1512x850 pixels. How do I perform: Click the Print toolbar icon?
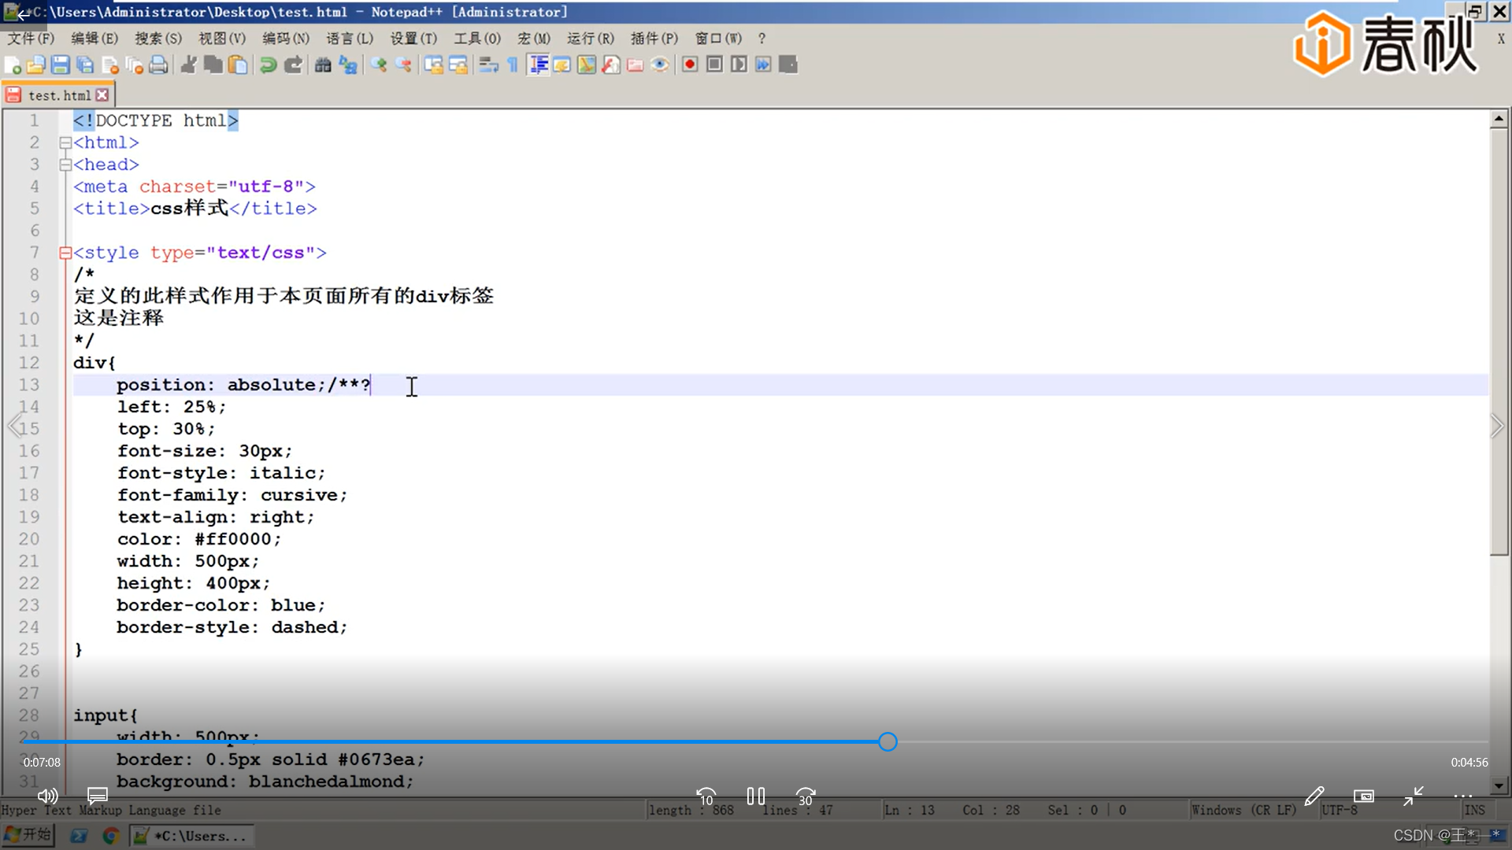(x=158, y=65)
